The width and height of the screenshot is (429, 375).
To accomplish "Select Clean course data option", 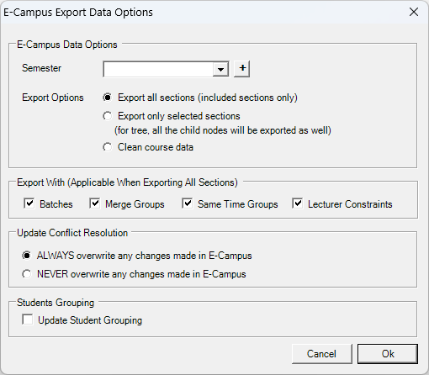I will click(108, 147).
